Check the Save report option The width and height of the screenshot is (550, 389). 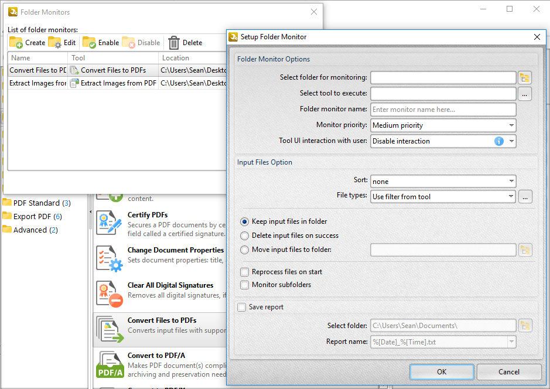[242, 307]
